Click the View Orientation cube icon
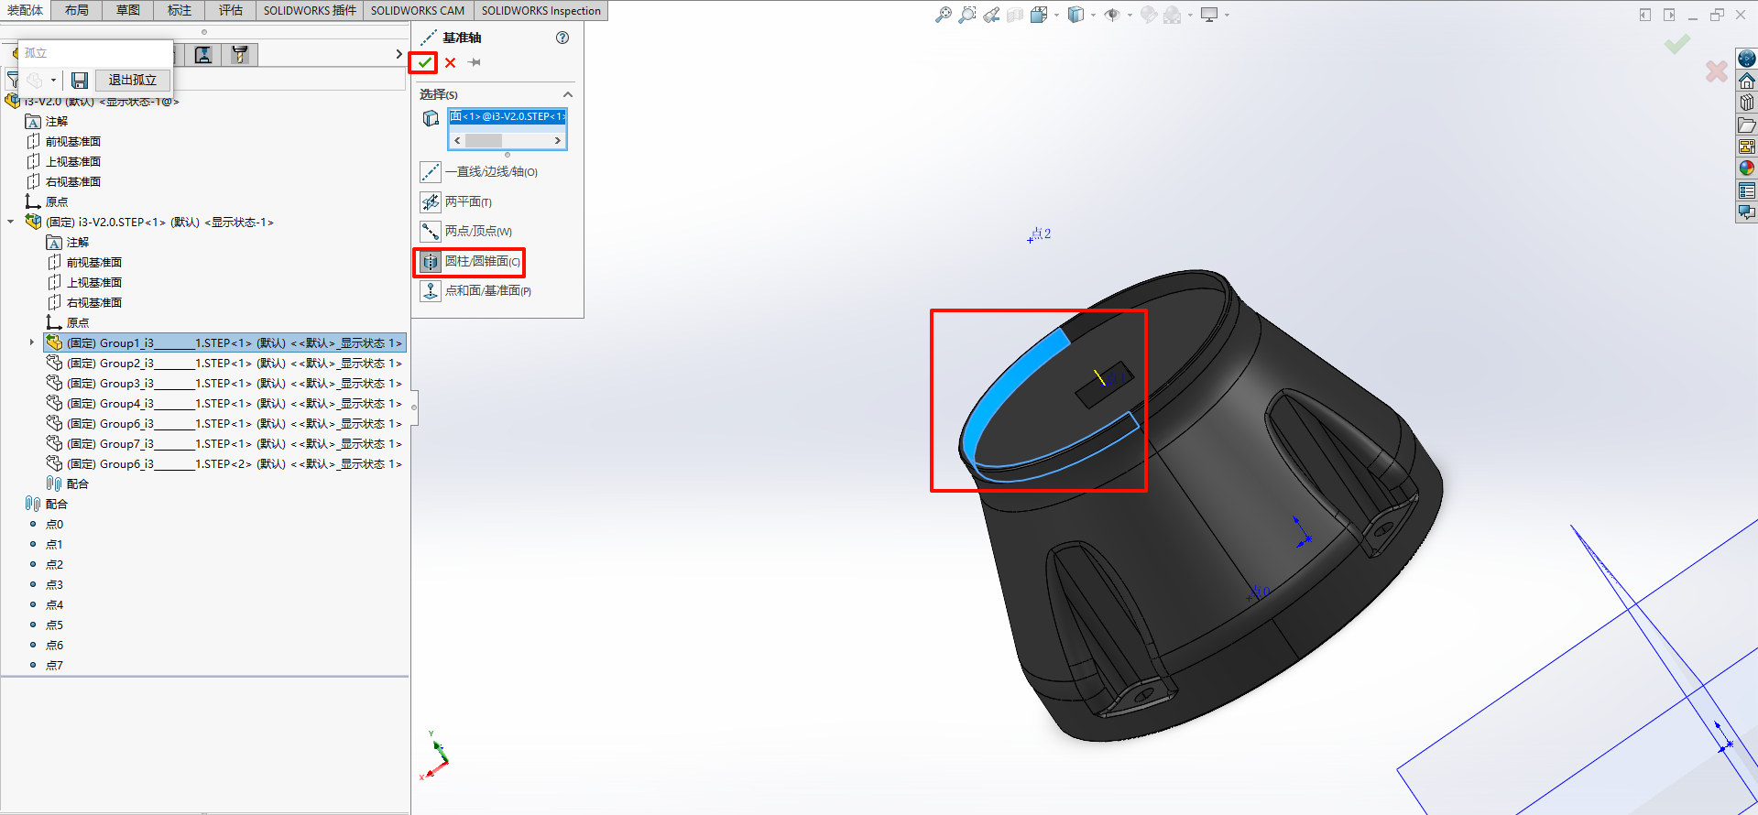 (x=1039, y=15)
